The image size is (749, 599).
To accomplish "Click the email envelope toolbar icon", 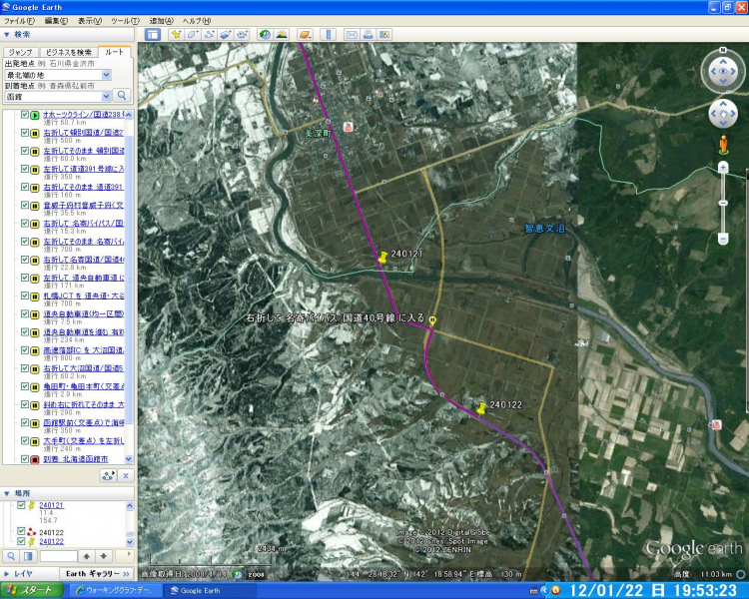I will pyautogui.click(x=352, y=34).
